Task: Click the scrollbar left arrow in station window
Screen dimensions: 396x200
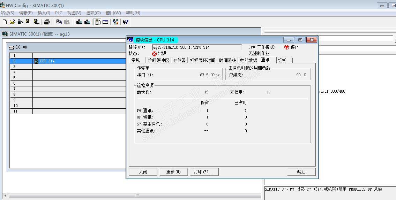Action: (5, 195)
